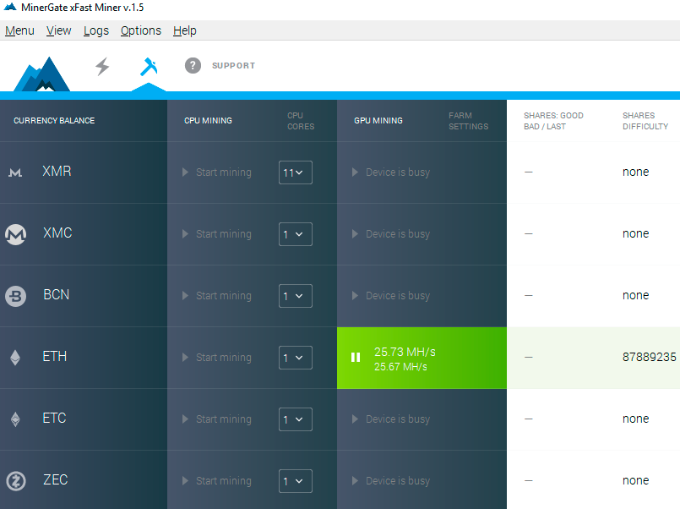Click the BCN currency icon
The image size is (680, 509).
[x=15, y=295]
